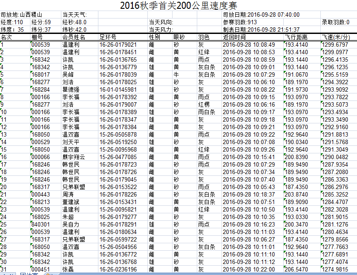Click the 名次 column header

click(x=6, y=37)
